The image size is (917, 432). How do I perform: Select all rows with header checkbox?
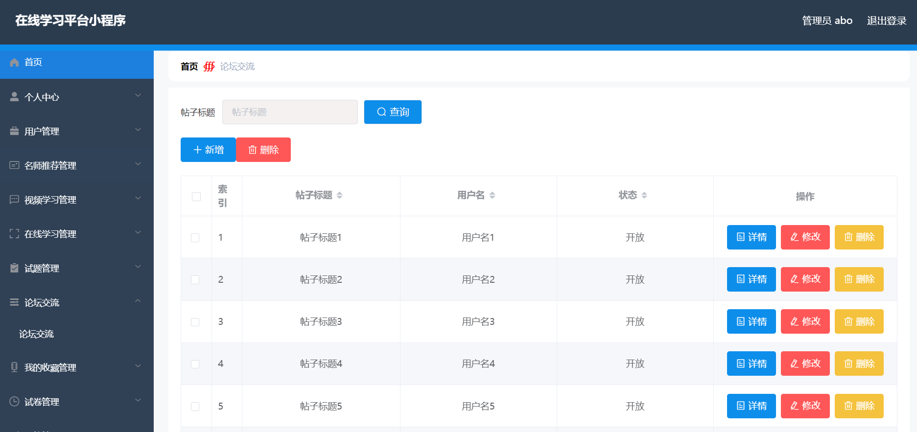[196, 197]
